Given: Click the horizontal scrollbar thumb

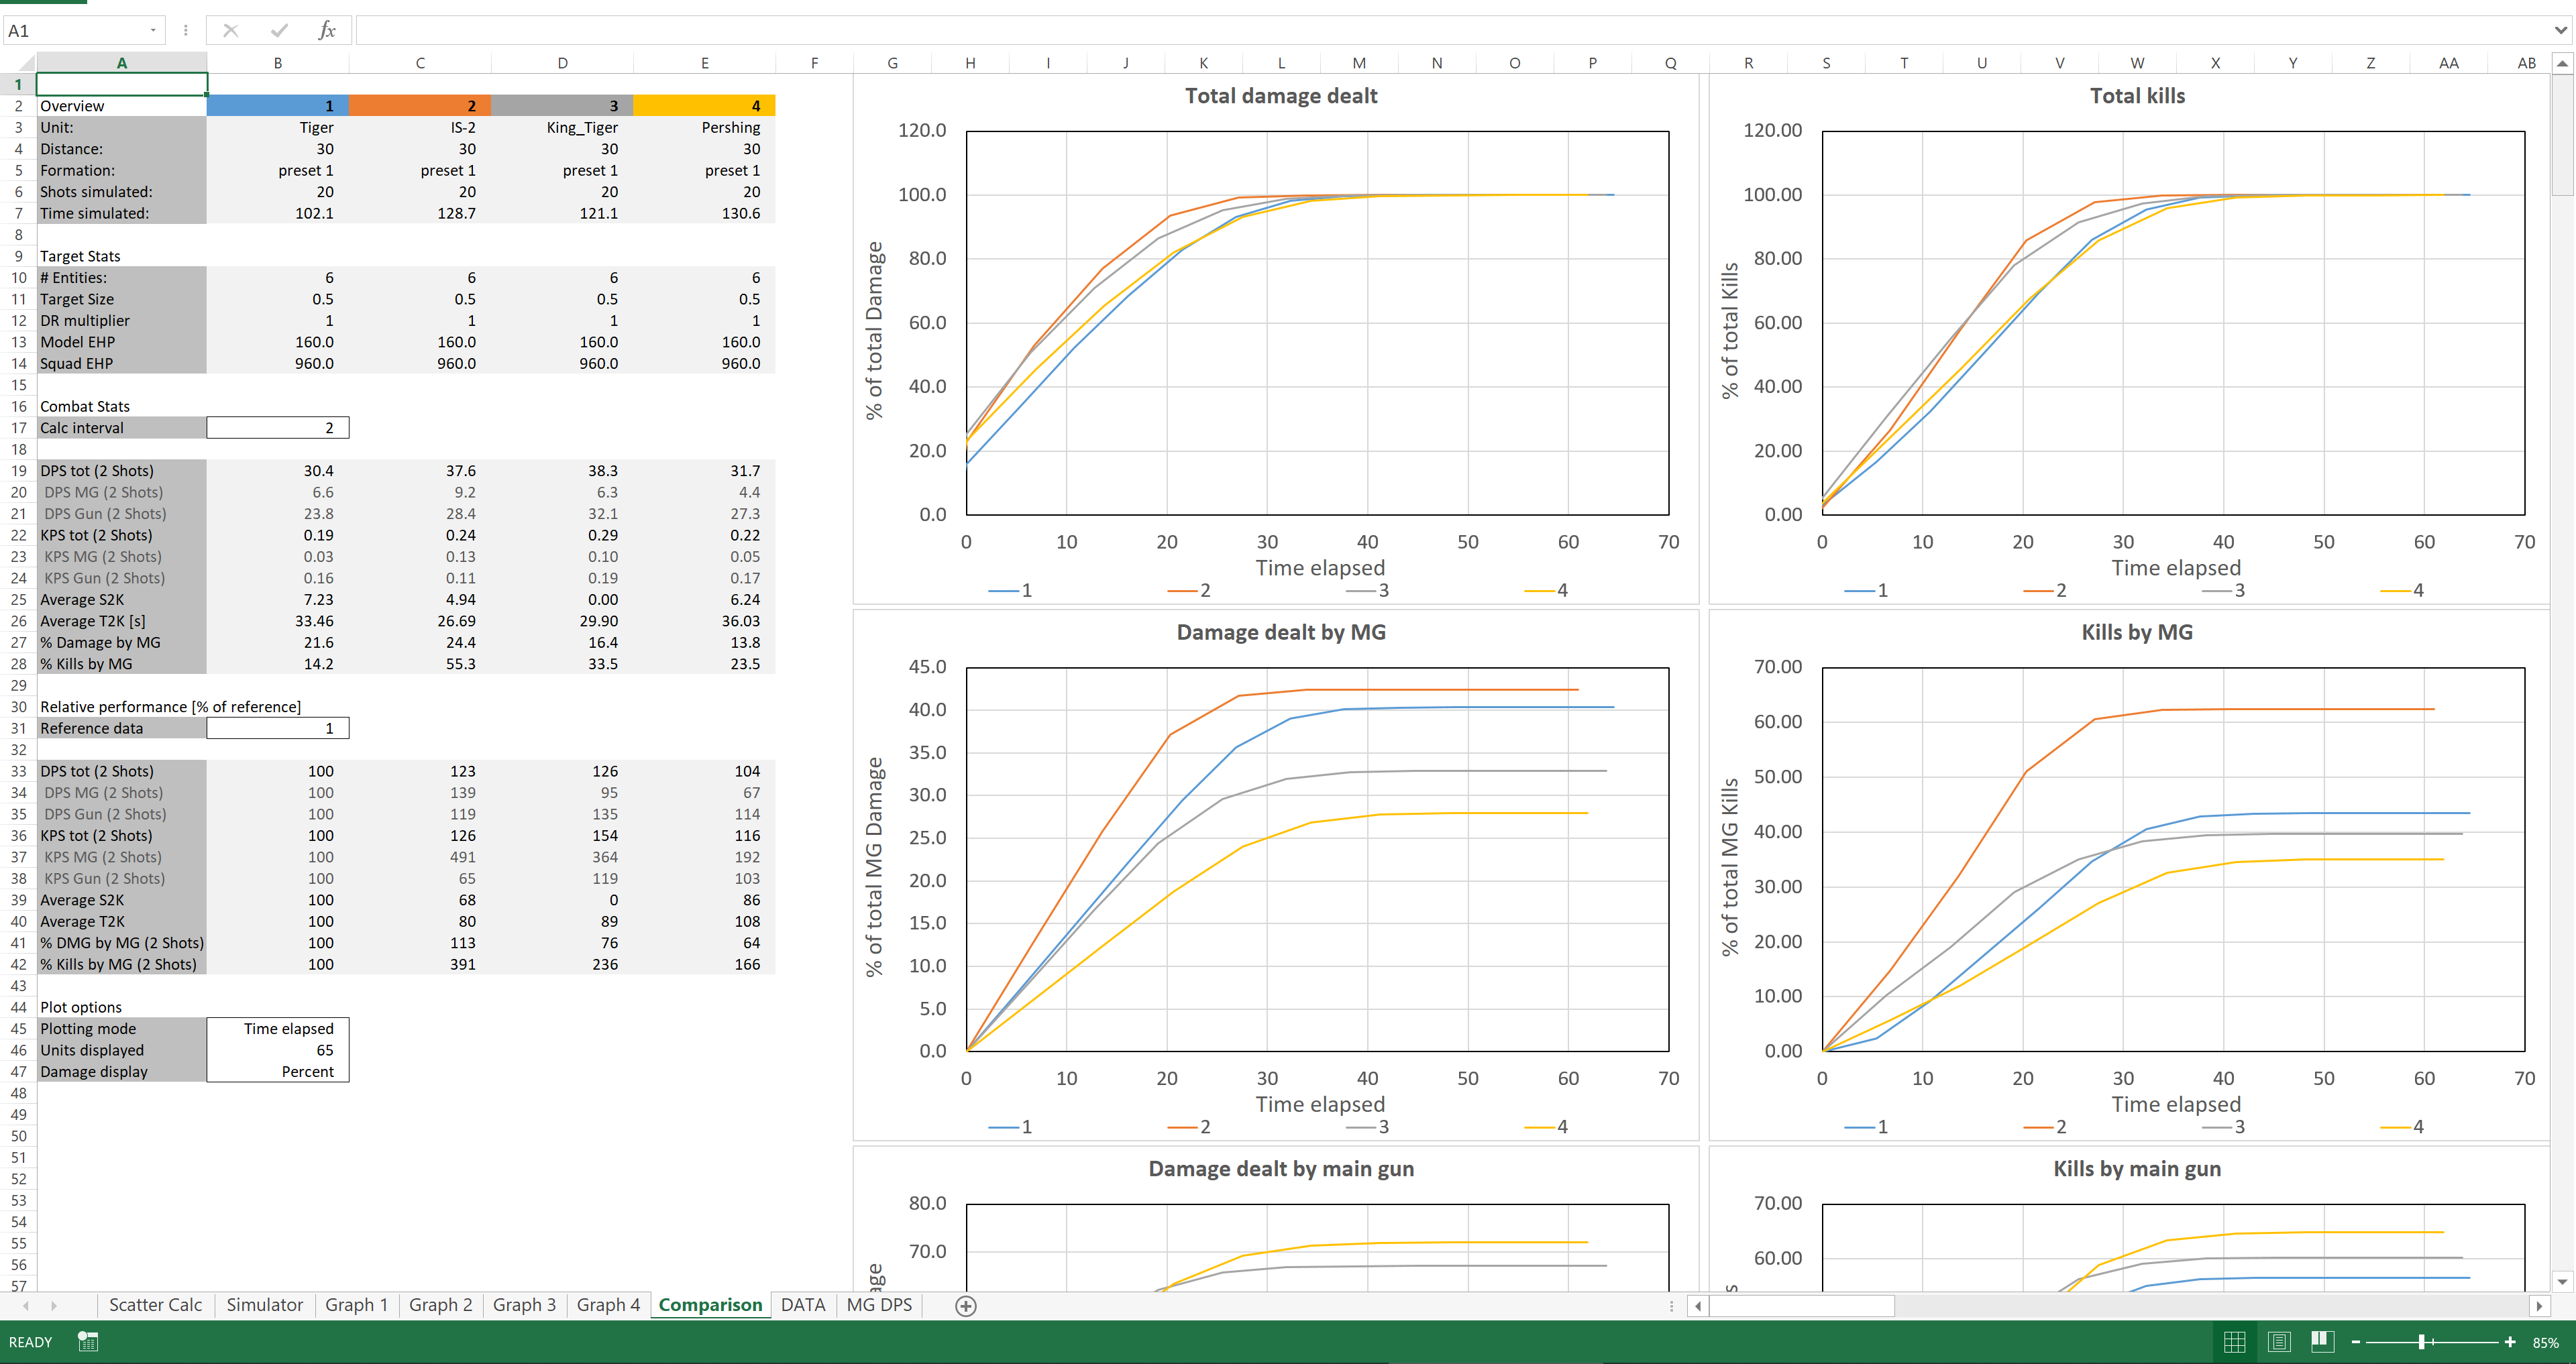Looking at the screenshot, I should 1802,1305.
